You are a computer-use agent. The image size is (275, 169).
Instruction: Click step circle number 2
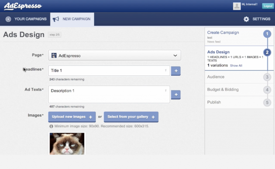pyautogui.click(x=267, y=52)
